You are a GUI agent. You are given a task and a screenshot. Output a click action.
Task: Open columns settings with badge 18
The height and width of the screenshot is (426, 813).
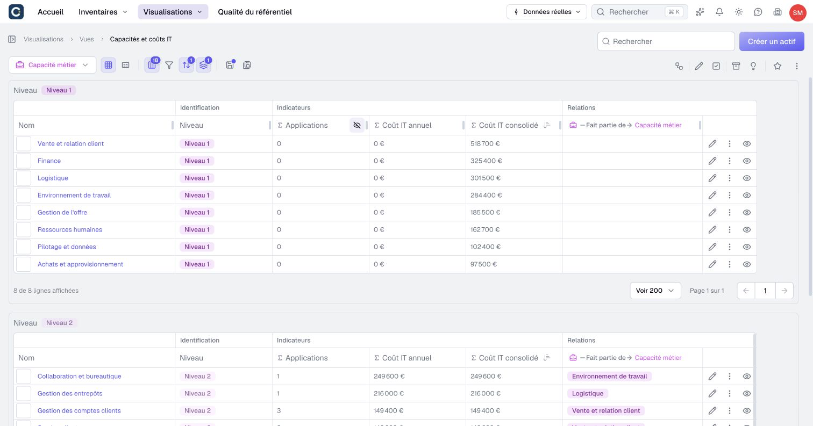pos(152,65)
